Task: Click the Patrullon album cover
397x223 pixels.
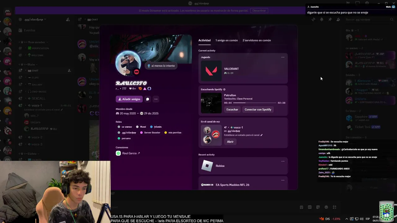Action: (211, 103)
